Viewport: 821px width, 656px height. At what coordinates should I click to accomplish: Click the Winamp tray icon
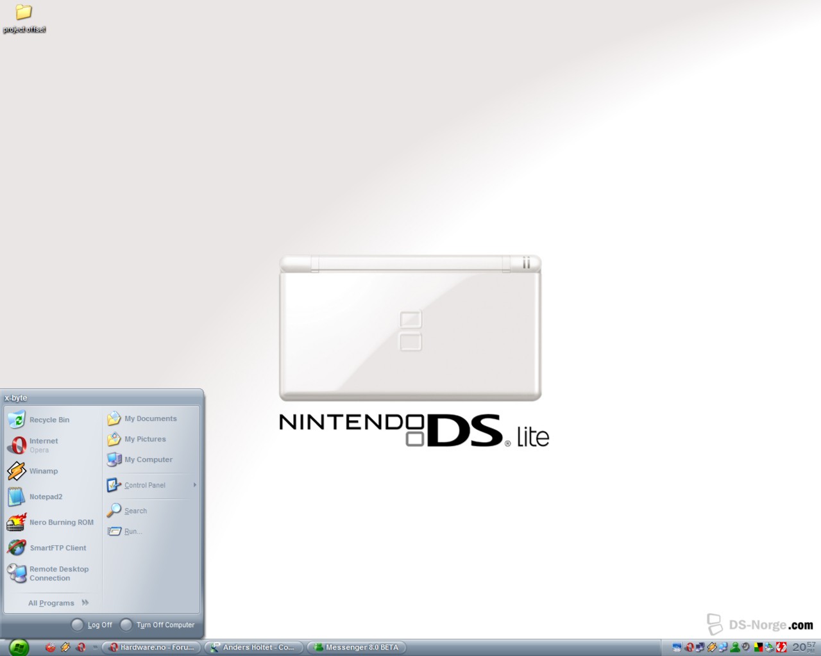coord(711,647)
